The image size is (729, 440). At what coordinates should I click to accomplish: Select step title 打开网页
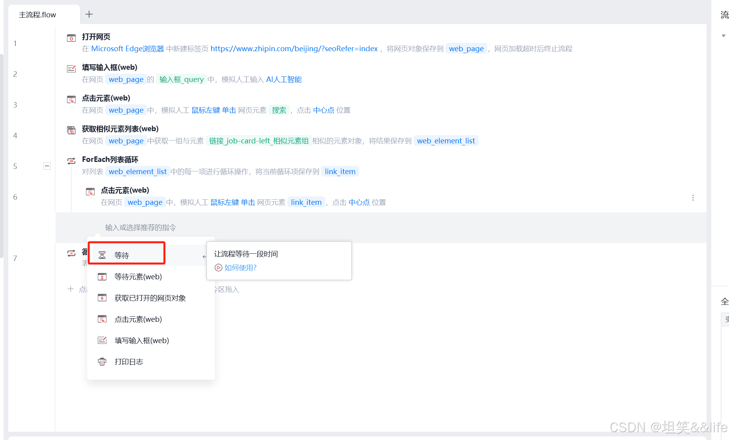coord(96,37)
